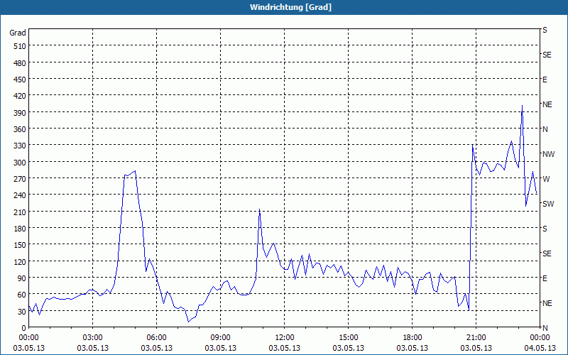Screen dimensions: 568x355
Task: Select the 60 y-axis tick label
Action: [x=22, y=295]
